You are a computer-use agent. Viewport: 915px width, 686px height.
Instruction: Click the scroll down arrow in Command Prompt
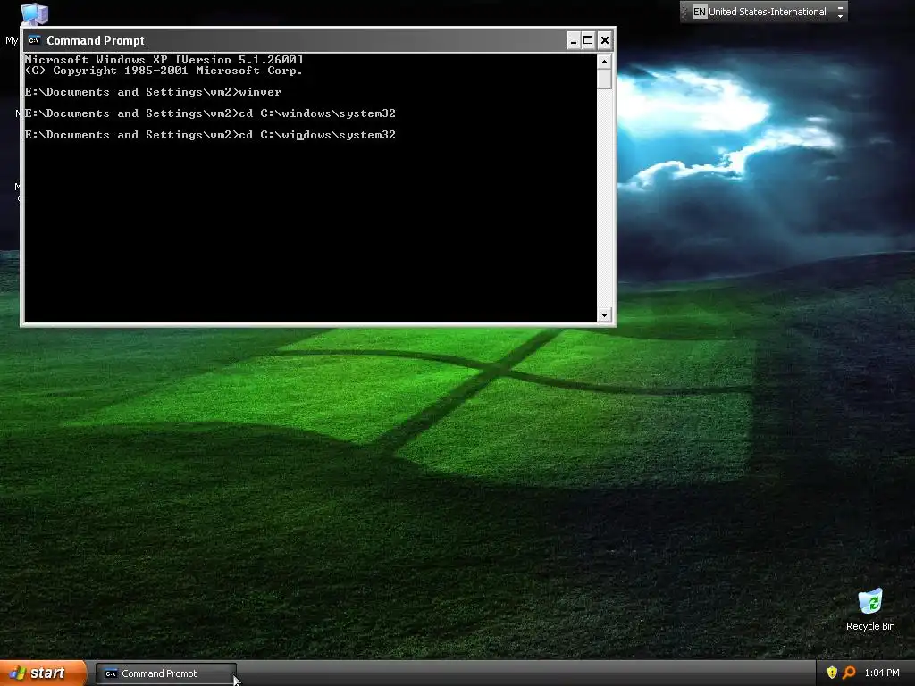pos(604,315)
